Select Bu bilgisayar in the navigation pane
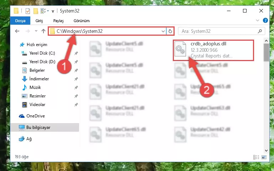Image resolution: width=274 pixels, height=171 pixels. point(45,127)
